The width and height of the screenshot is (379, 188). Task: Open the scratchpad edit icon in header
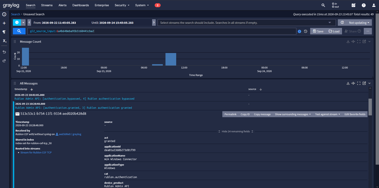click(x=353, y=5)
